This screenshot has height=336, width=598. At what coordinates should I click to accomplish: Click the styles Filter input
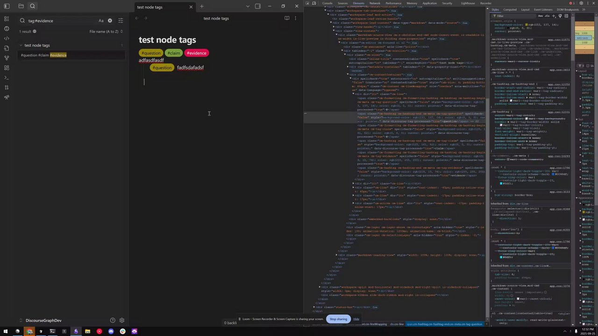(514, 16)
